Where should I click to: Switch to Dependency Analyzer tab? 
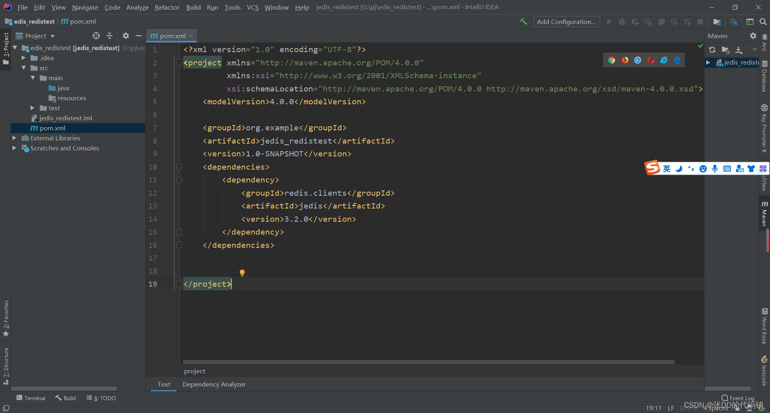[214, 384]
